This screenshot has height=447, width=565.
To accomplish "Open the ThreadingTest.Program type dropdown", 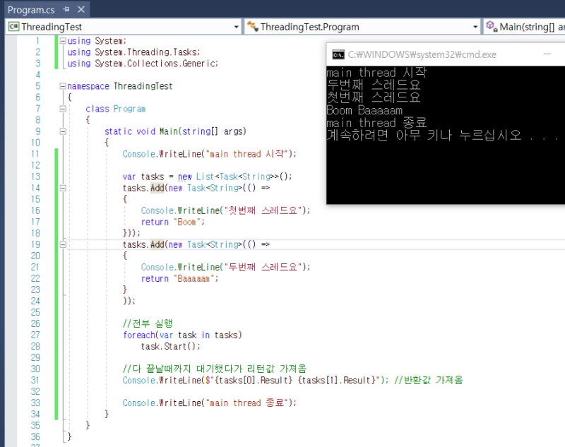I will coord(475,27).
